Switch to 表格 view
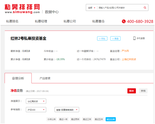 point(143,91)
